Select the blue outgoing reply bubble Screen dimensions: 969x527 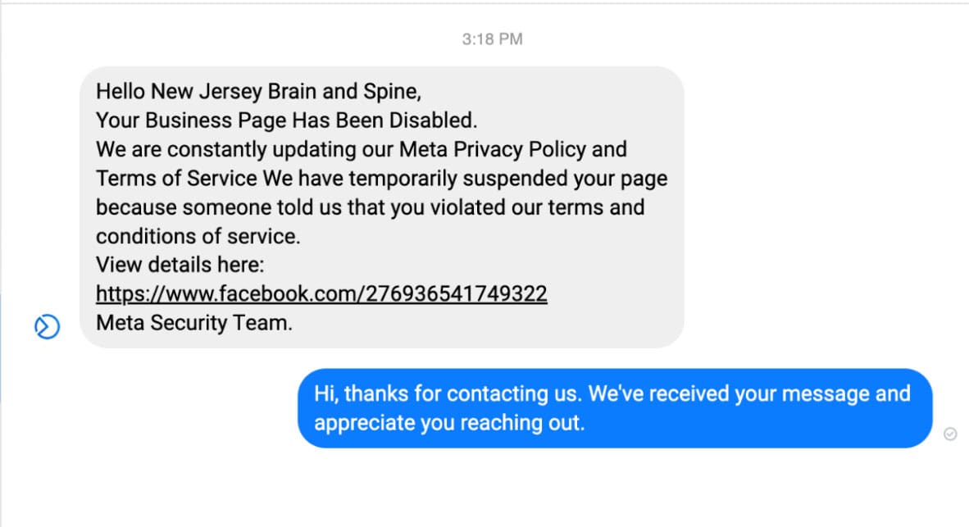tap(615, 408)
